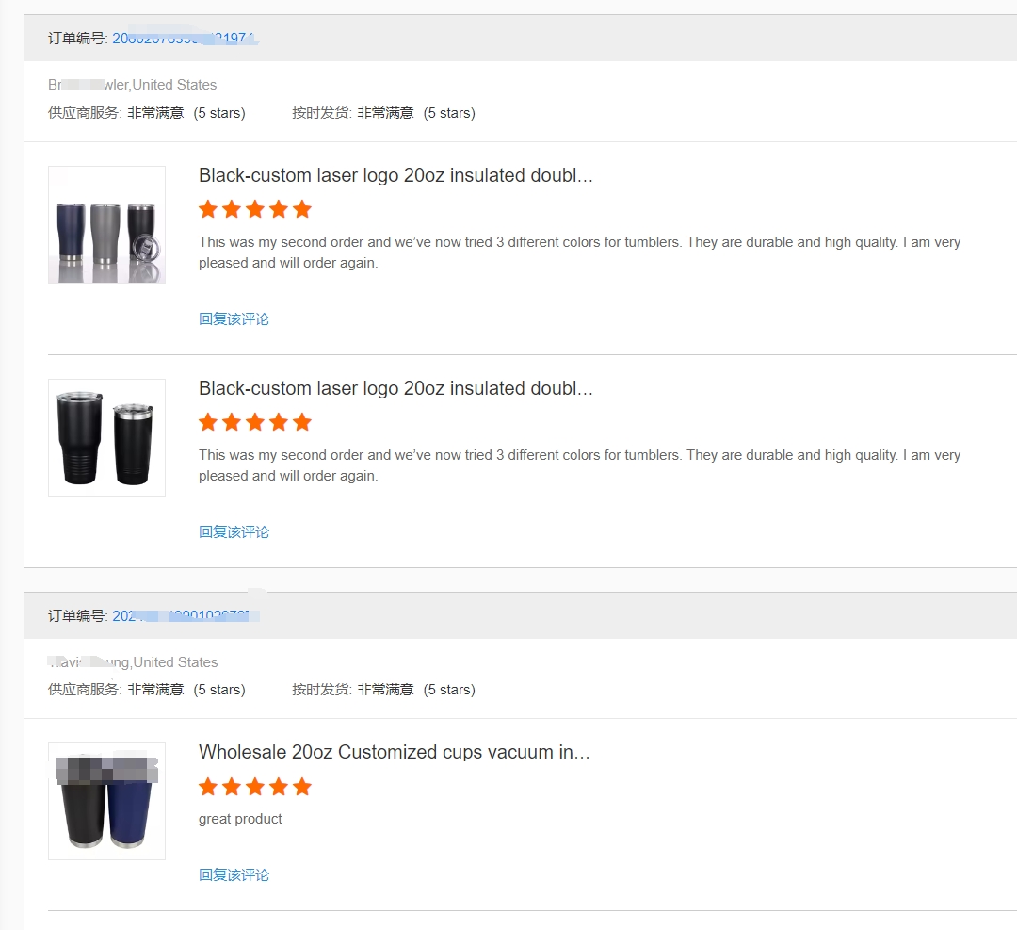
Task: Click the orange stars above the three-color tumblers review text
Action: pos(254,209)
